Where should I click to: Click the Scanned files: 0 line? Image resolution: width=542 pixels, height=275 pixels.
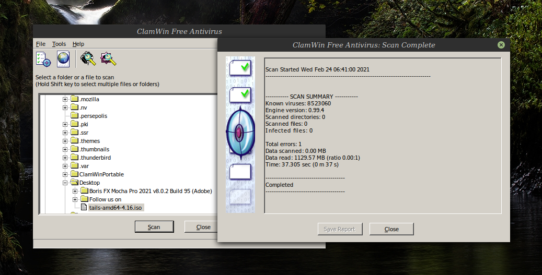tap(286, 124)
